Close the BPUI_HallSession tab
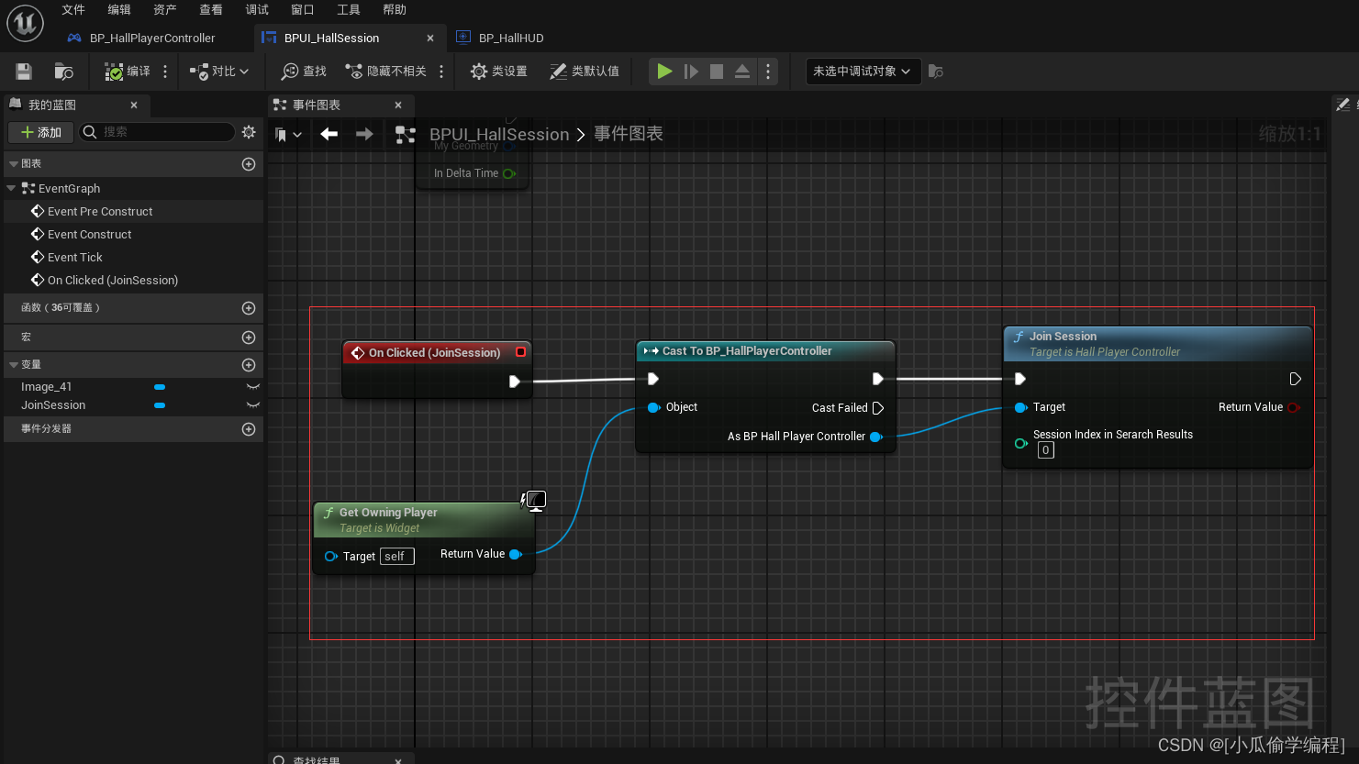Viewport: 1359px width, 764px height. coord(430,38)
